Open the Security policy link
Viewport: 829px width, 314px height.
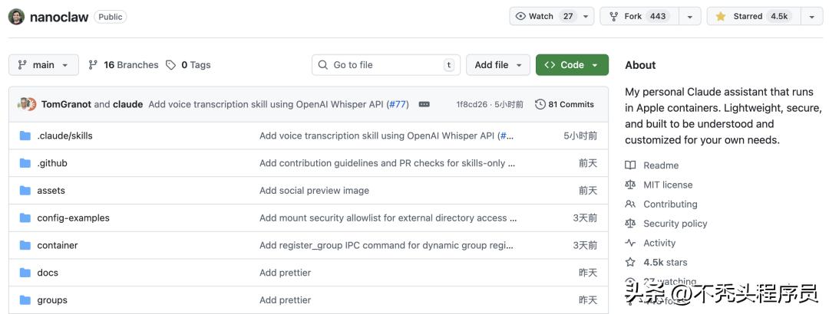pos(675,224)
